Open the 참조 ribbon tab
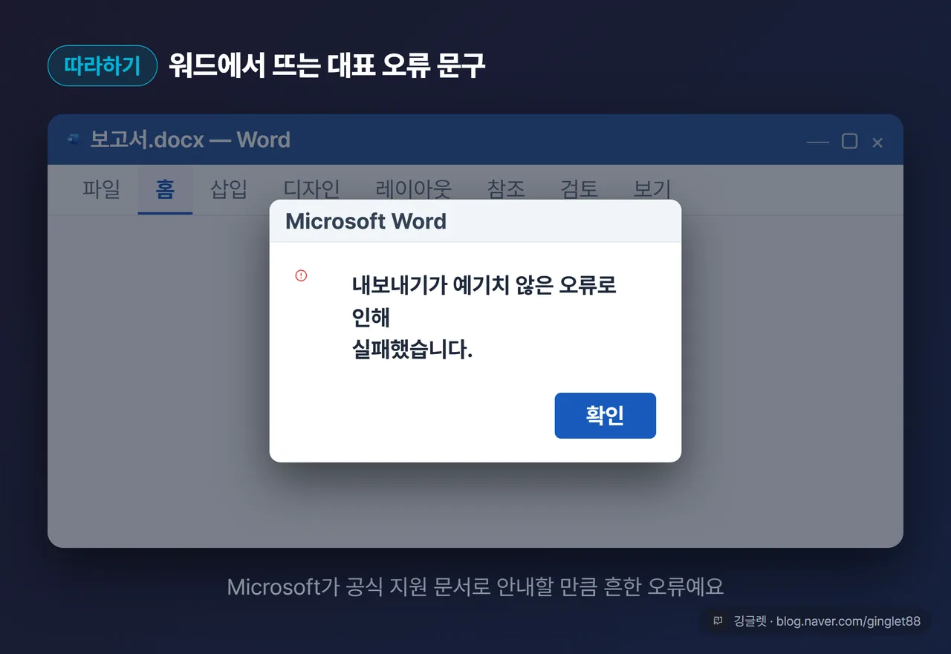The width and height of the screenshot is (951, 654). (x=506, y=189)
